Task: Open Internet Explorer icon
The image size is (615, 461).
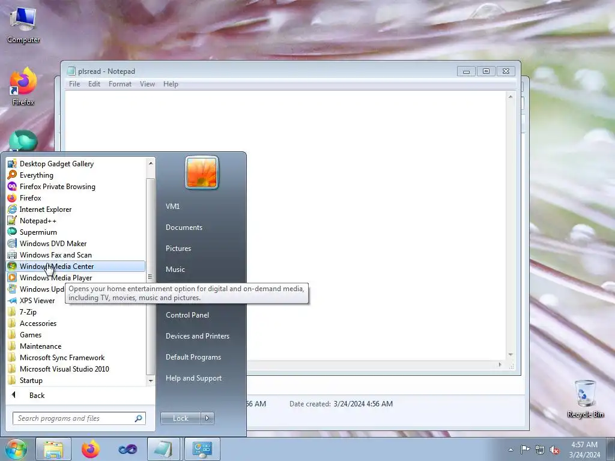Action: point(12,209)
